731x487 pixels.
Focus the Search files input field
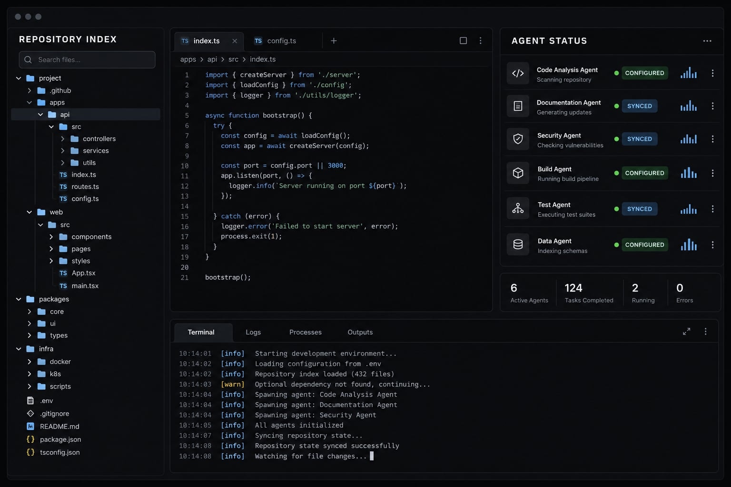[x=87, y=59]
